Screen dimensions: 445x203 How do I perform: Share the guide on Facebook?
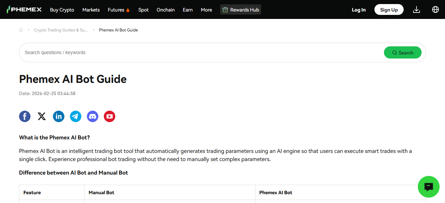tap(25, 116)
